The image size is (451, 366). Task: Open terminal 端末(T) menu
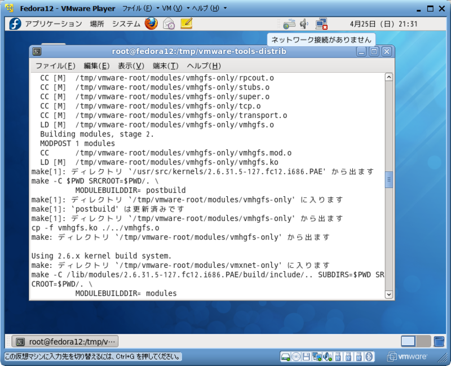(165, 66)
